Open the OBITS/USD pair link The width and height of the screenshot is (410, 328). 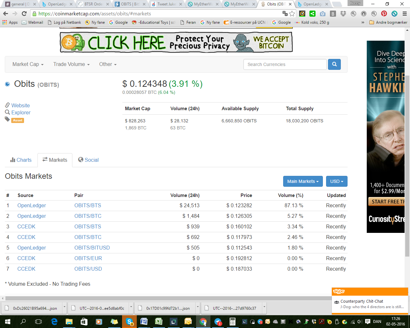click(88, 269)
